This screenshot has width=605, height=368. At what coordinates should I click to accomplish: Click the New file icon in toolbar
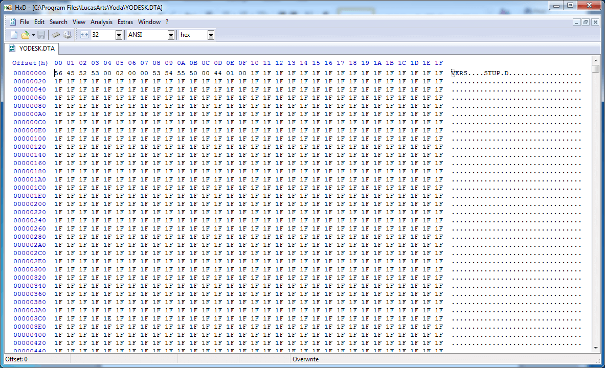tap(14, 35)
